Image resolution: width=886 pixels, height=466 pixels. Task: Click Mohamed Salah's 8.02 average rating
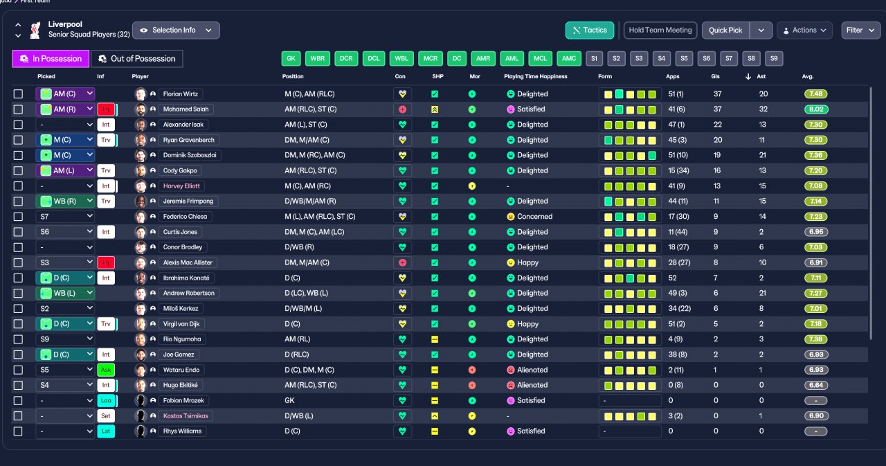click(x=816, y=109)
